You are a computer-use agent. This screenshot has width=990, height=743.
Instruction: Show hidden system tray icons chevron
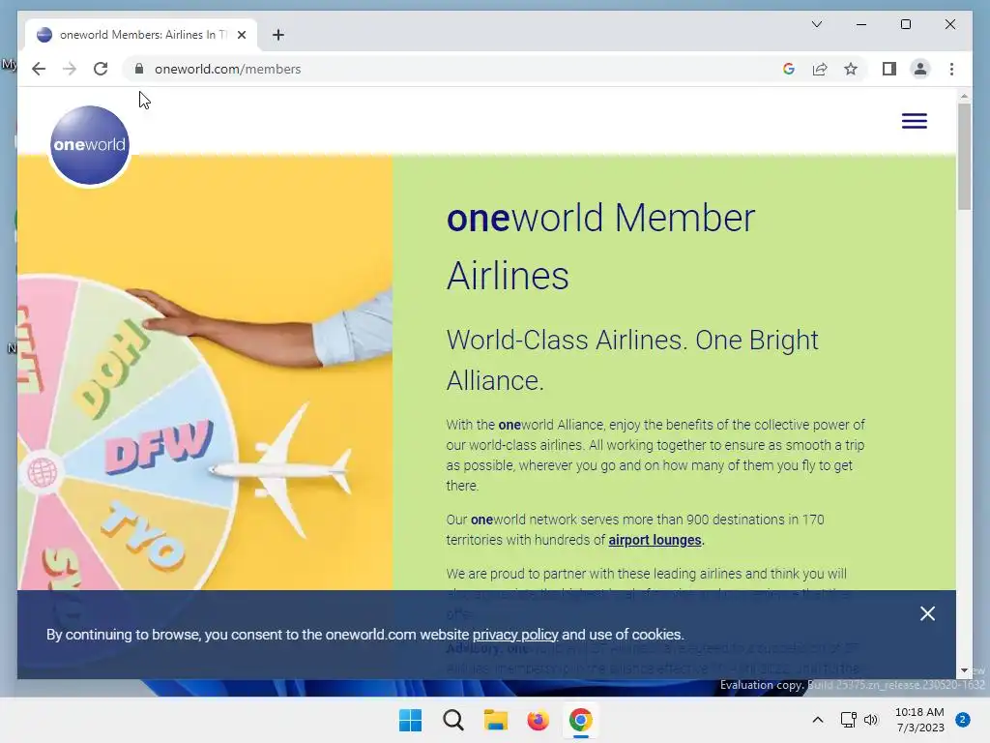tap(817, 720)
